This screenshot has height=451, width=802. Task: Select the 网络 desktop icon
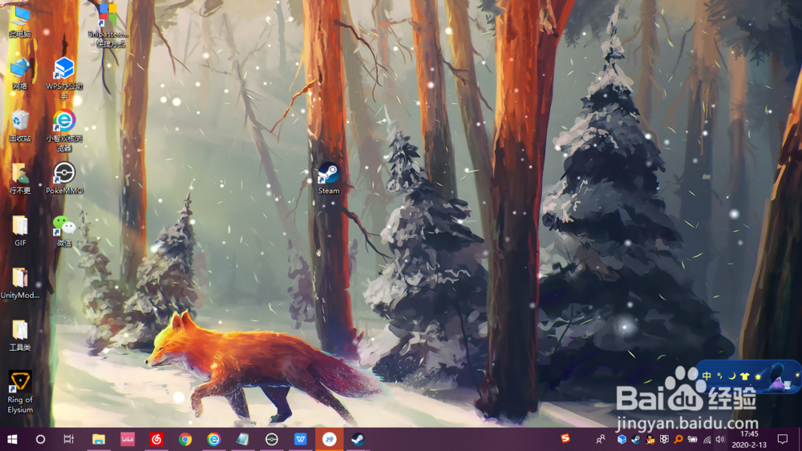point(20,74)
